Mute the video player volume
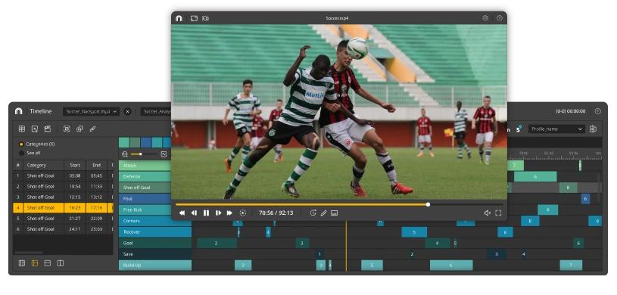The image size is (617, 295). [x=487, y=213]
